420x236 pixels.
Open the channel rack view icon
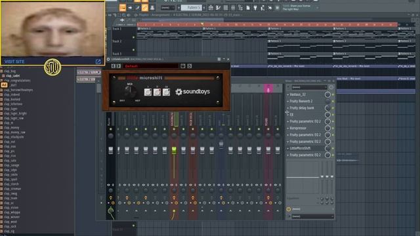coord(226,8)
